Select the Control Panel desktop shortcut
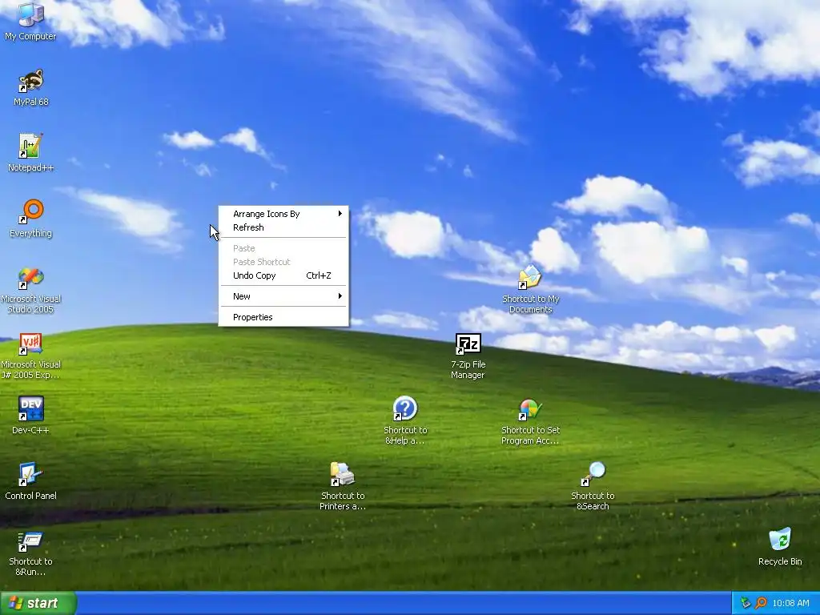 (x=30, y=481)
